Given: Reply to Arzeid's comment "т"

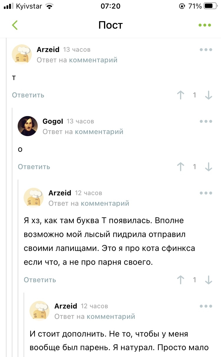Looking at the screenshot, I should pos(28,95).
